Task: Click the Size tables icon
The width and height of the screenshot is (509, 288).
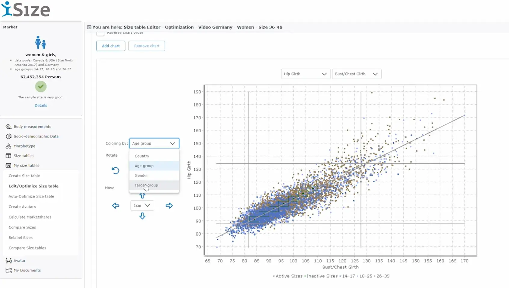Action: click(x=8, y=156)
